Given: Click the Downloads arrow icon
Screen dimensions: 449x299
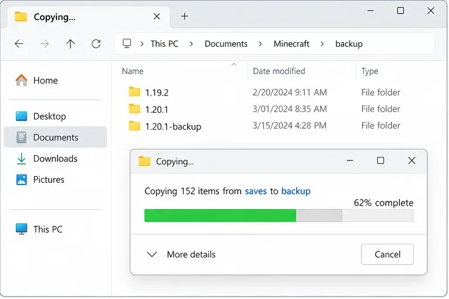Looking at the screenshot, I should [x=22, y=159].
